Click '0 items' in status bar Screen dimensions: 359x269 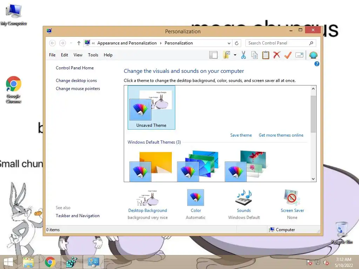click(53, 230)
